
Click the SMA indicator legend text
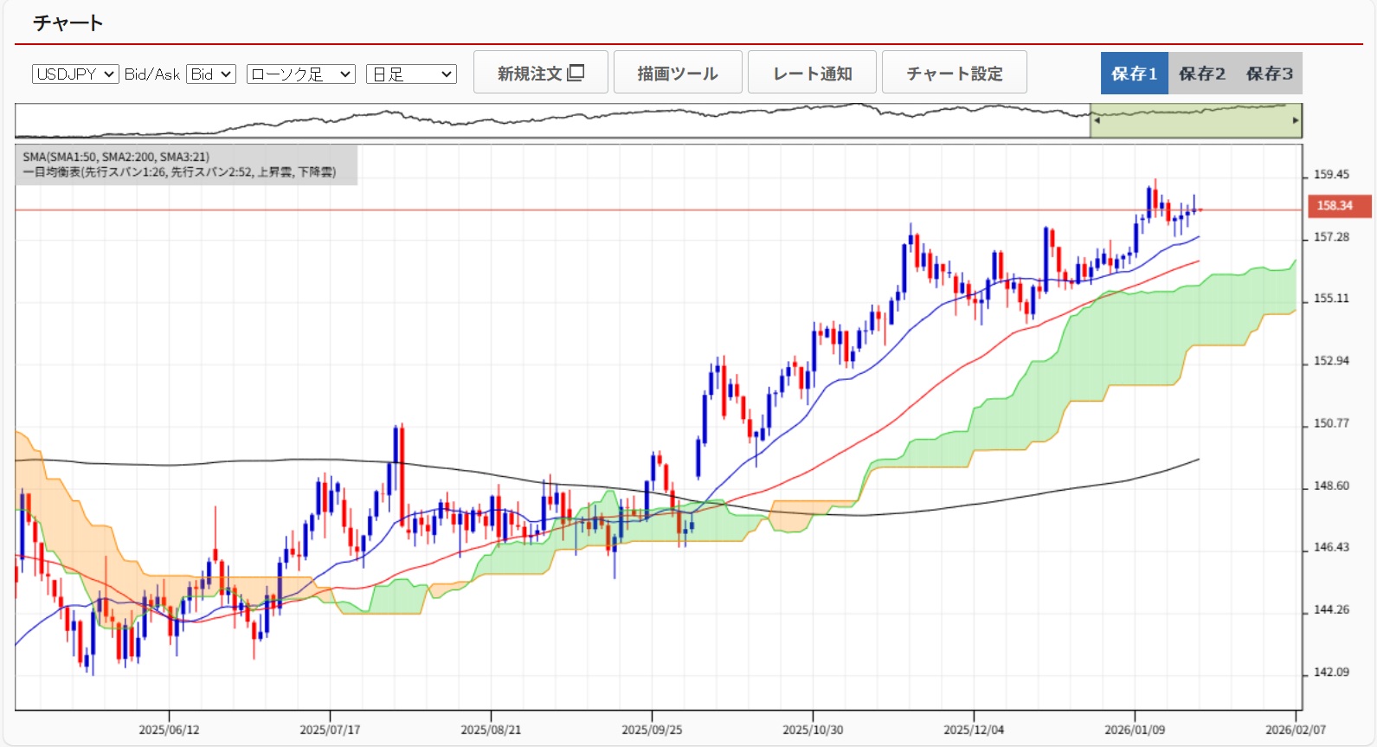pos(116,157)
